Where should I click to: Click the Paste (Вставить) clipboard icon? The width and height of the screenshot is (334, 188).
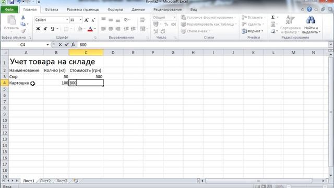coord(11,20)
